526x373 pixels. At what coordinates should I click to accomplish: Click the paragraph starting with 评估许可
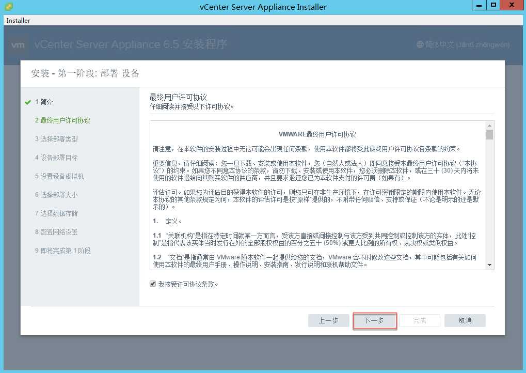tap(316, 199)
